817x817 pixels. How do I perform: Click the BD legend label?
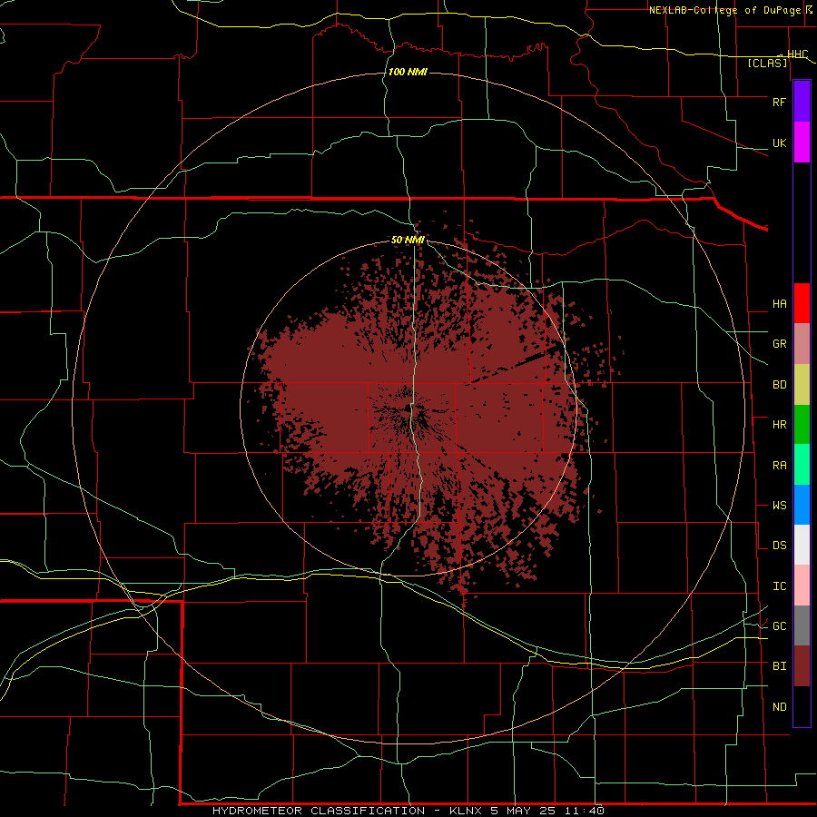tap(779, 385)
